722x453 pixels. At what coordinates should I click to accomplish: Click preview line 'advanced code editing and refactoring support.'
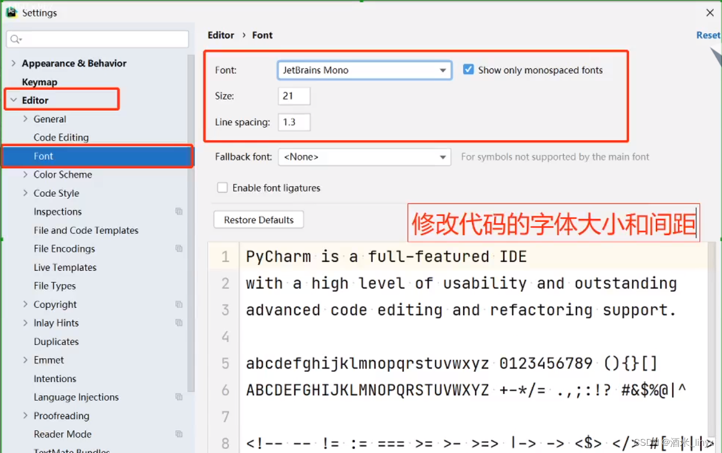pyautogui.click(x=462, y=310)
